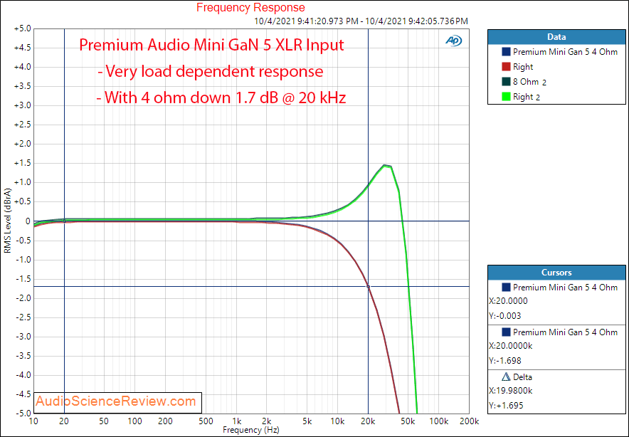Image resolution: width=629 pixels, height=437 pixels.
Task: Click the Frequency Response graph title
Action: pyautogui.click(x=250, y=7)
